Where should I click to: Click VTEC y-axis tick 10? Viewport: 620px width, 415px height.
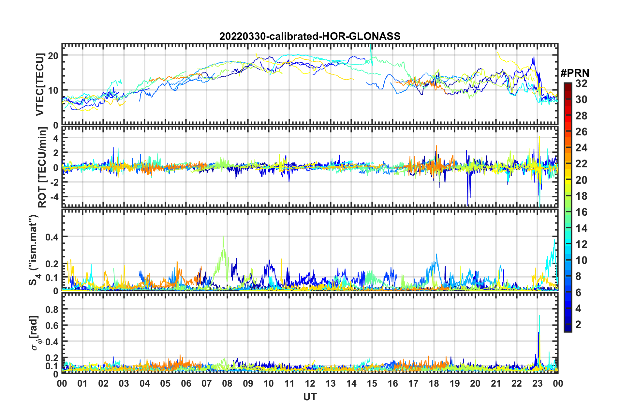[x=53, y=90]
